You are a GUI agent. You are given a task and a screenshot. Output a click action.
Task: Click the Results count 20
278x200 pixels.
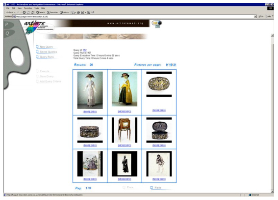tap(91, 65)
